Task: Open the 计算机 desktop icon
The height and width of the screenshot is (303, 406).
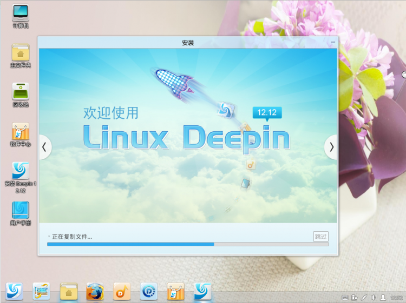Action: [21, 16]
